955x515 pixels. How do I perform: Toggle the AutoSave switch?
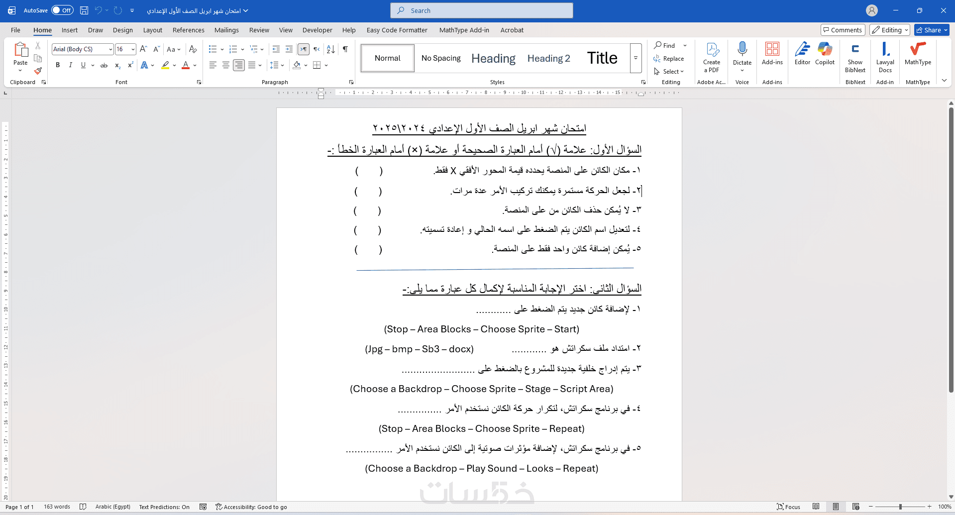pyautogui.click(x=62, y=10)
